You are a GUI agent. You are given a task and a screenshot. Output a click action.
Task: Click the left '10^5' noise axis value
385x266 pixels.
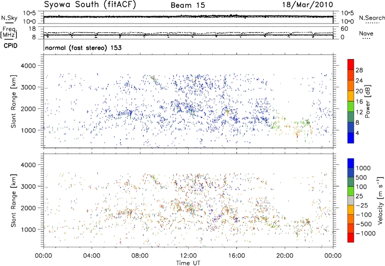point(29,13)
